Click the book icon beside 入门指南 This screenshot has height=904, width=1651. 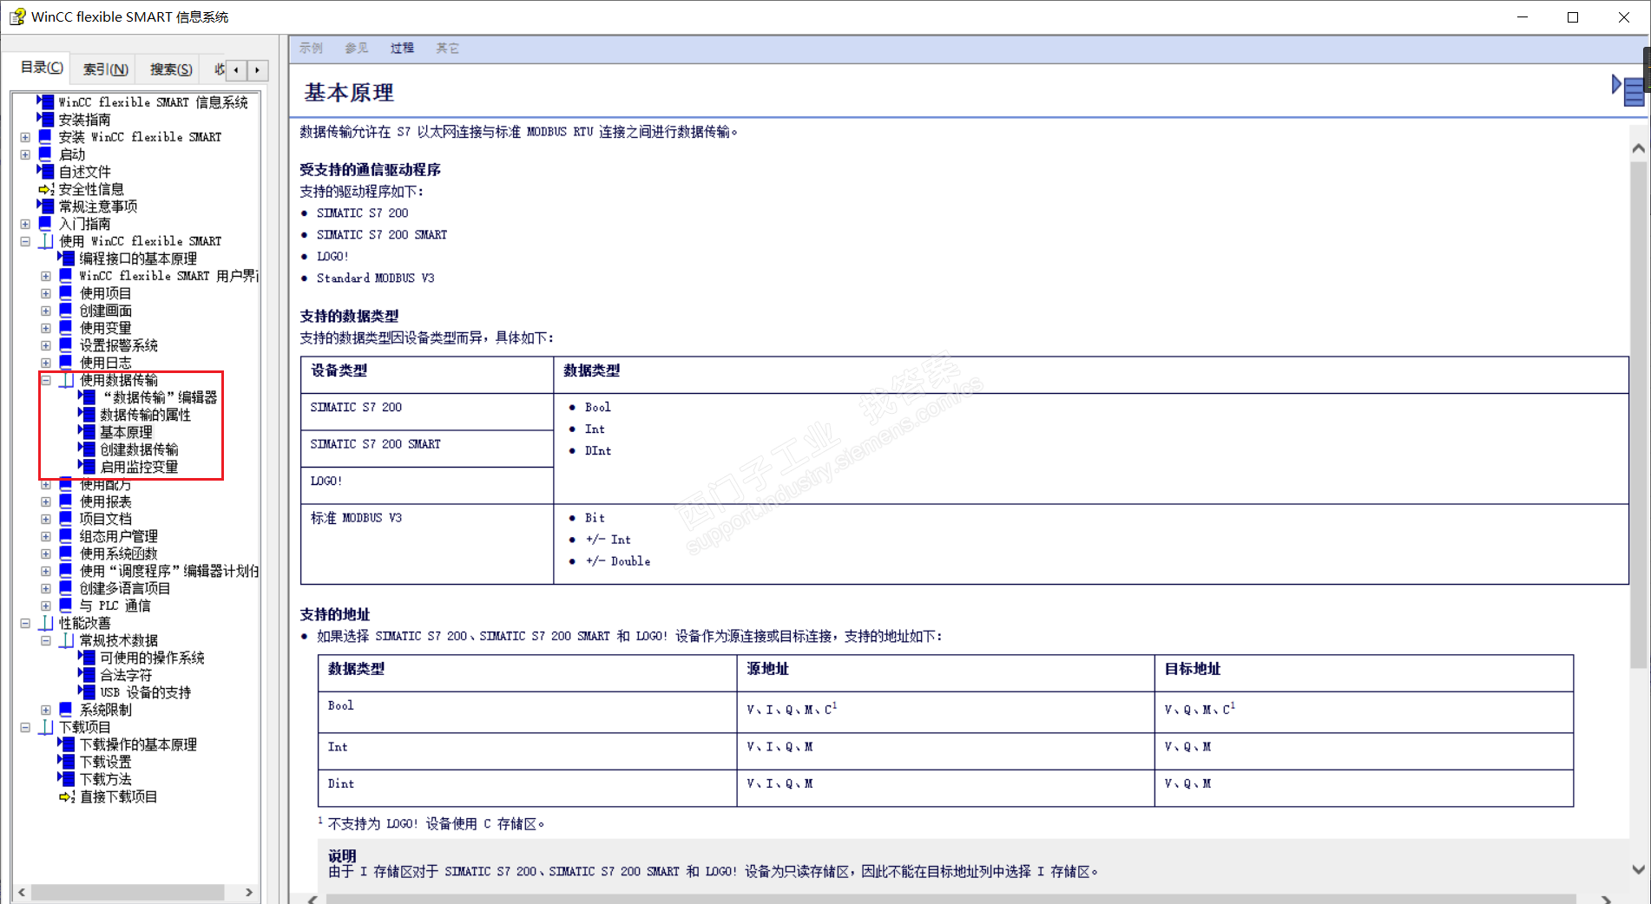[46, 223]
